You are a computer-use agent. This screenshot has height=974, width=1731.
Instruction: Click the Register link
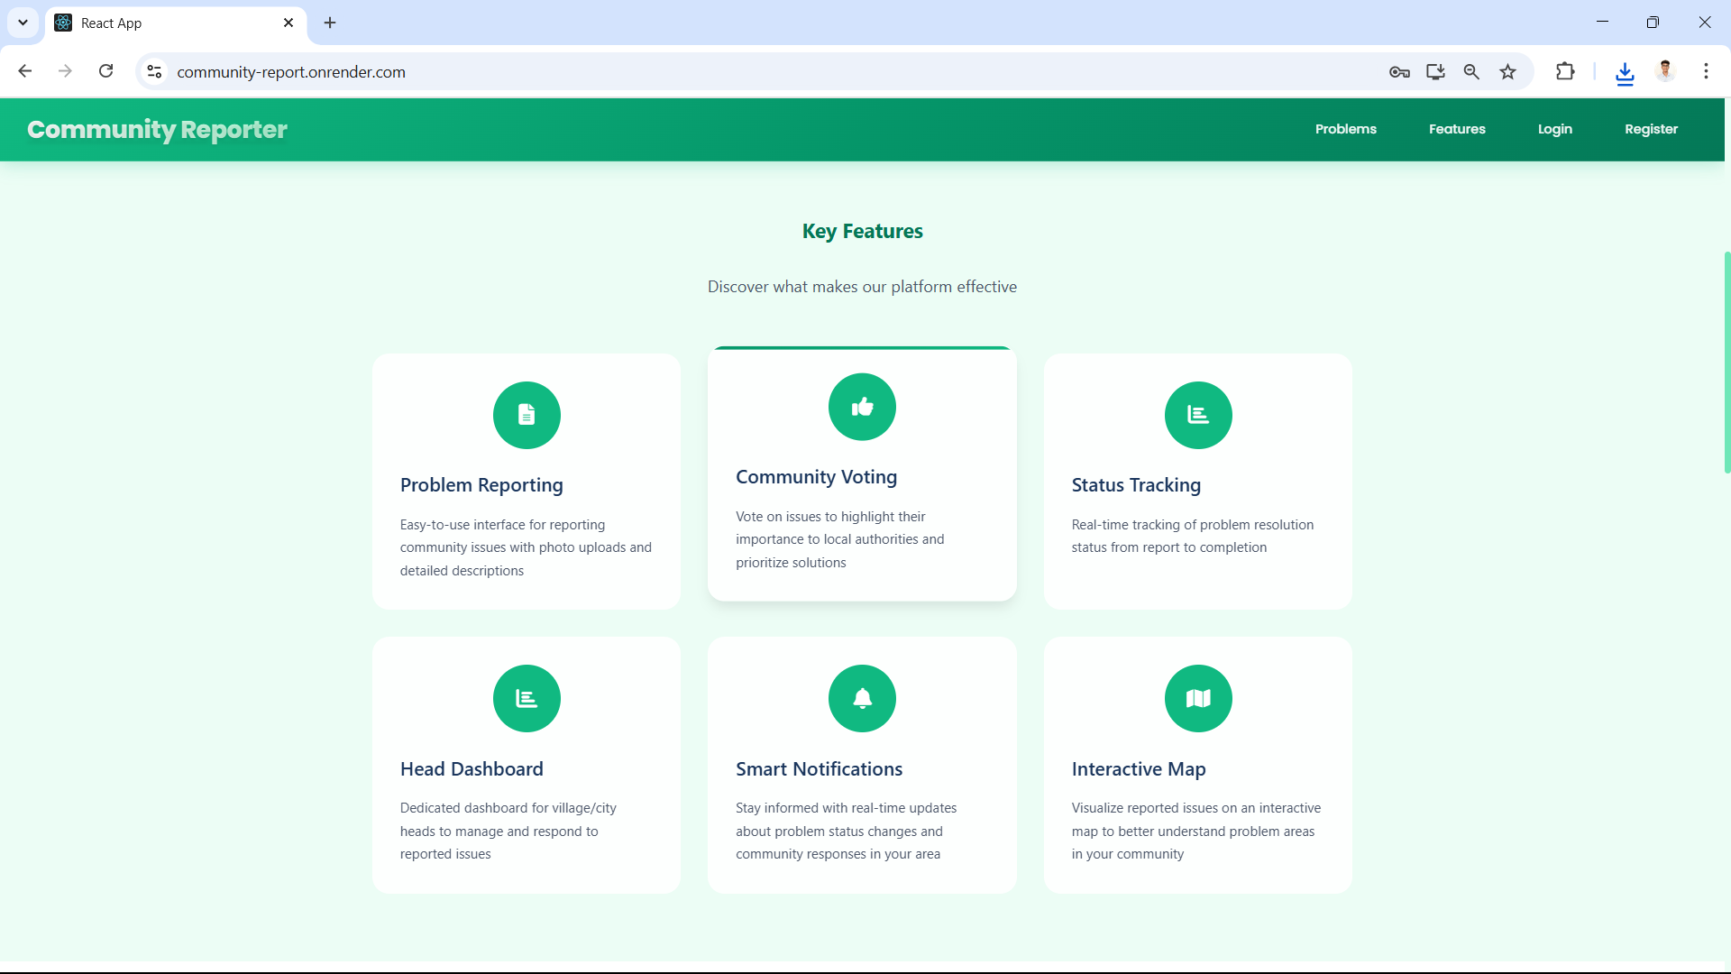pos(1651,129)
